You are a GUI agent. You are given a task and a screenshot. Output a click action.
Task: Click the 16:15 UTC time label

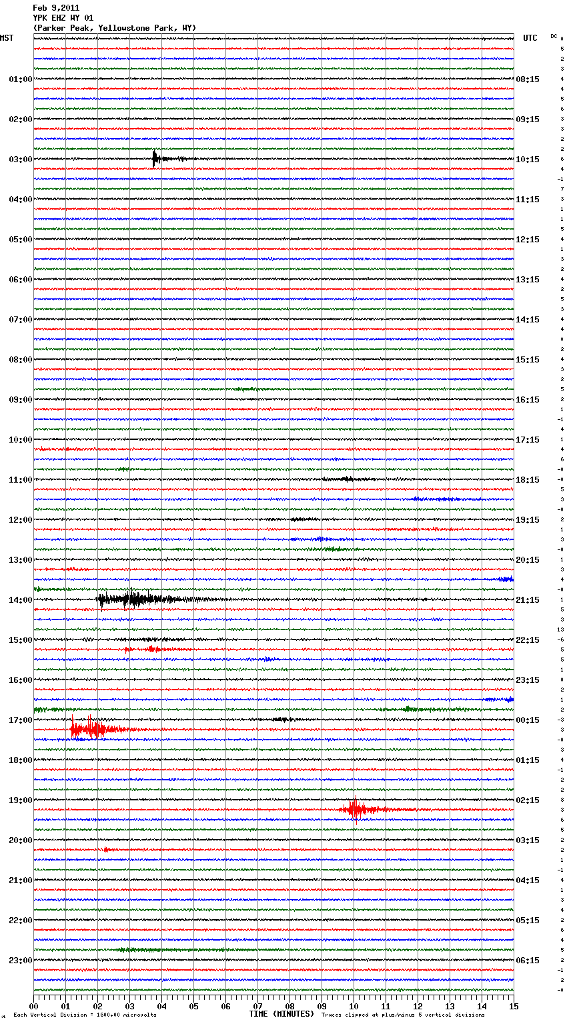(x=528, y=400)
